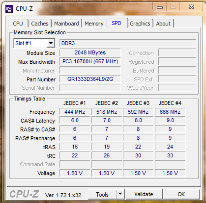
Task: Click the CPU-Z application icon in title bar
Action: (9, 9)
